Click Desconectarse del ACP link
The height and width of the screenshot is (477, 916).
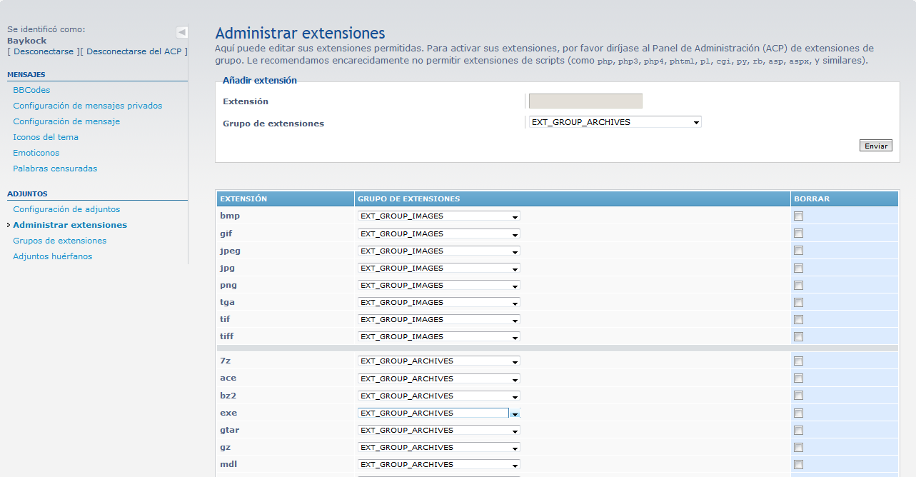tap(135, 51)
